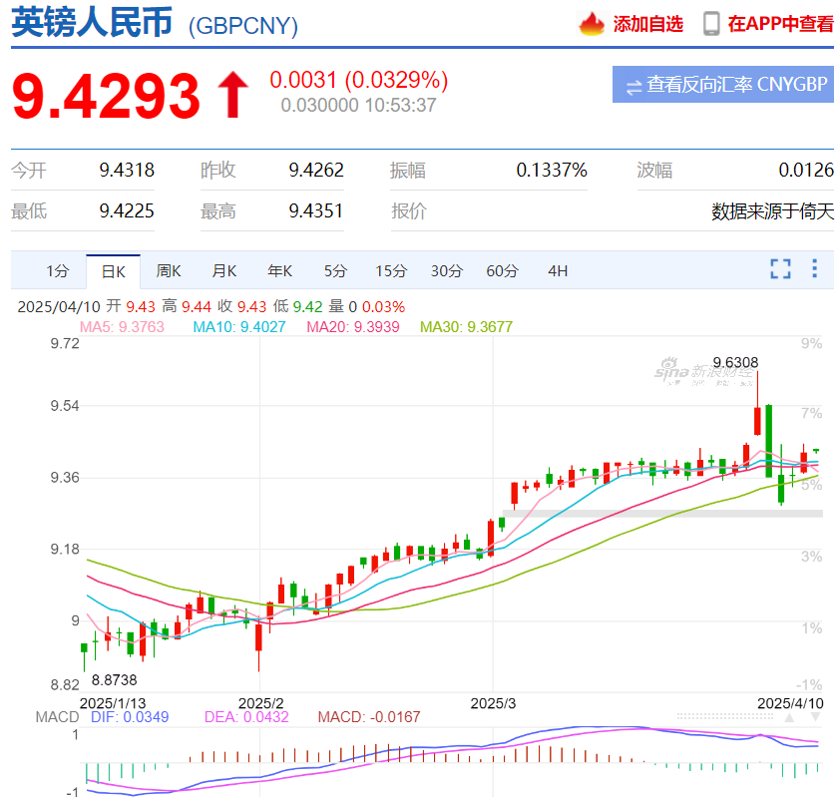The height and width of the screenshot is (797, 837).
Task: Select the 4H interval tab
Action: click(558, 270)
